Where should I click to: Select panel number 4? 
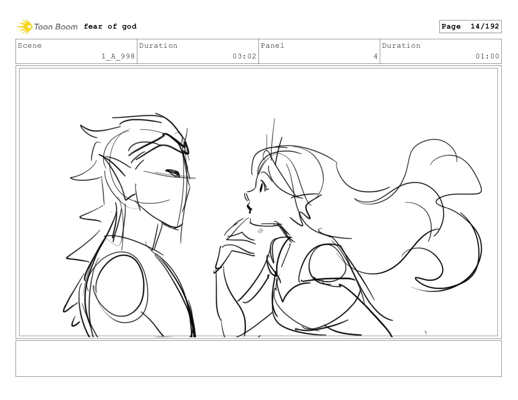(375, 56)
